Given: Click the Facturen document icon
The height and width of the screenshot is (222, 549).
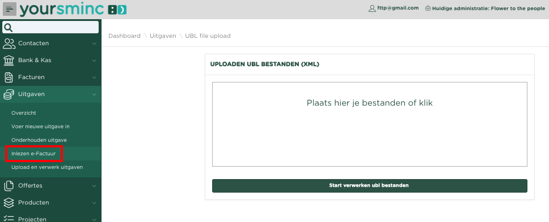Looking at the screenshot, I should [9, 77].
